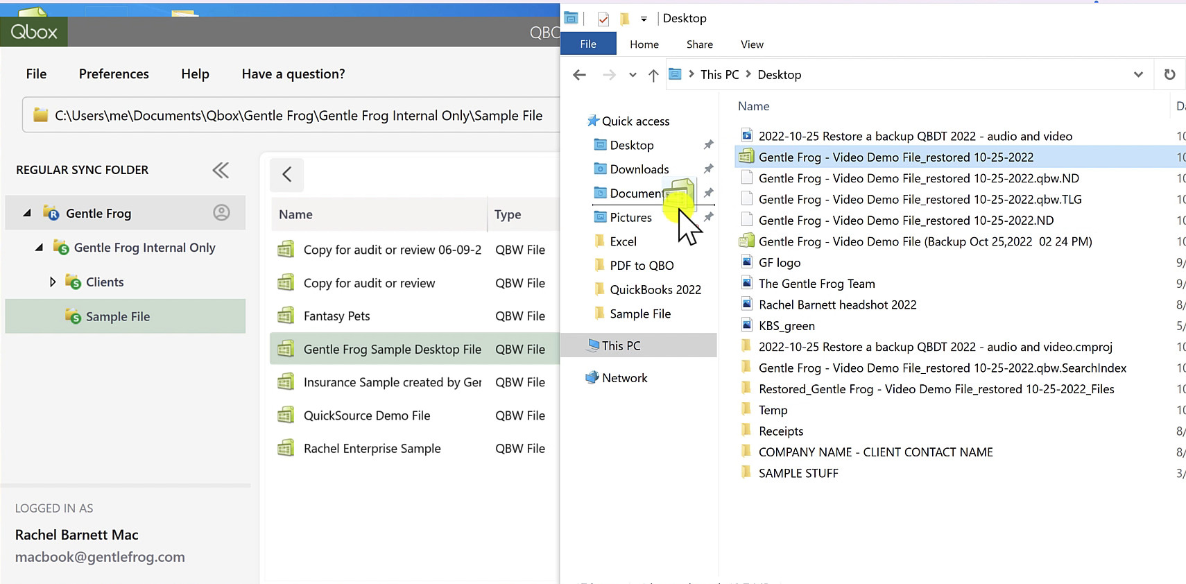Click Insurance Sample file icon

[x=286, y=381]
